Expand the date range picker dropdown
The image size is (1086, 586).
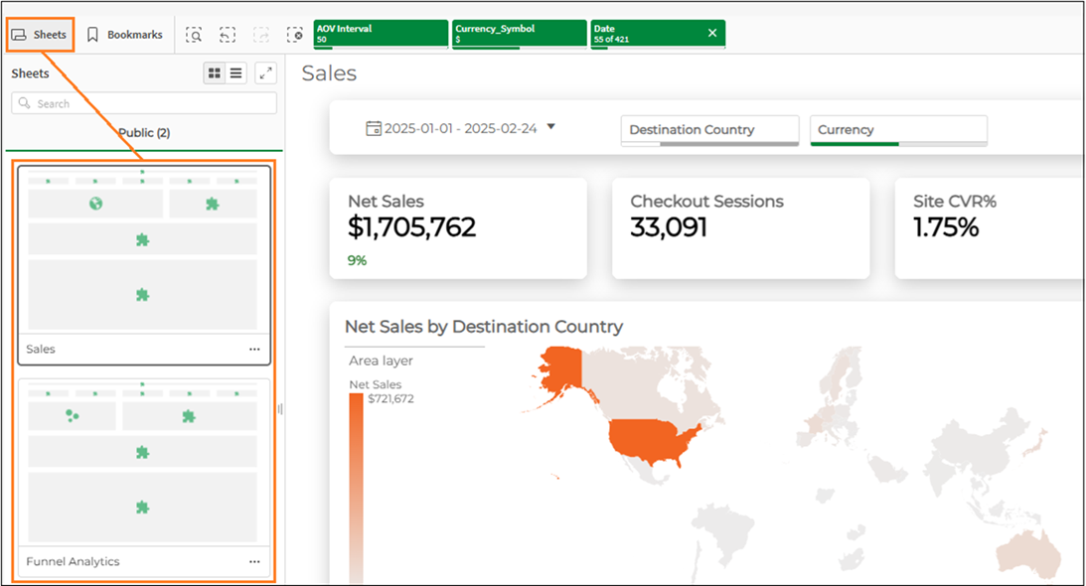pyautogui.click(x=551, y=127)
